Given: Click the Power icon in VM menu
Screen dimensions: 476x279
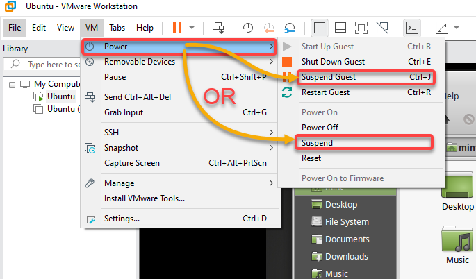Looking at the screenshot, I should [x=90, y=46].
